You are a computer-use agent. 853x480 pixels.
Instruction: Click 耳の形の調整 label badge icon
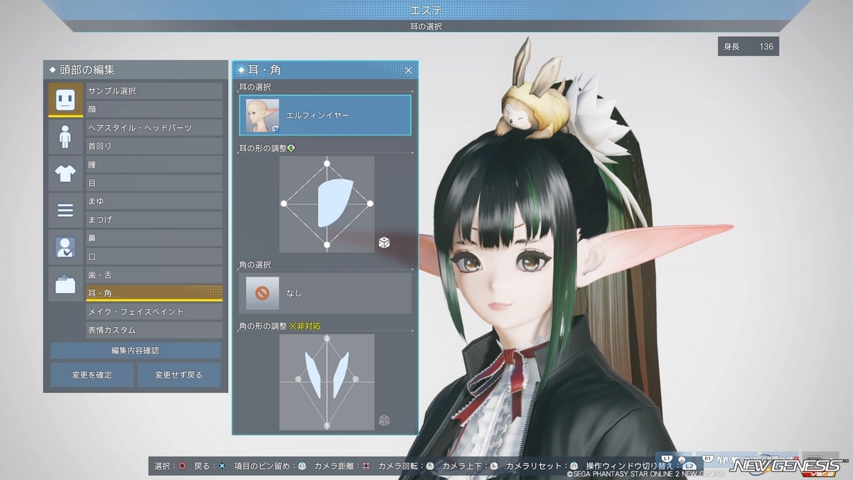pyautogui.click(x=291, y=148)
